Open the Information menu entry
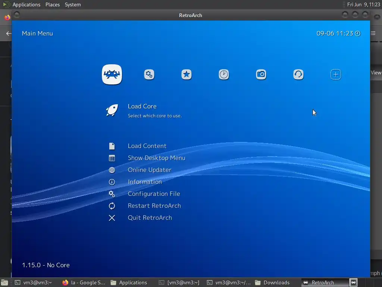 click(145, 182)
